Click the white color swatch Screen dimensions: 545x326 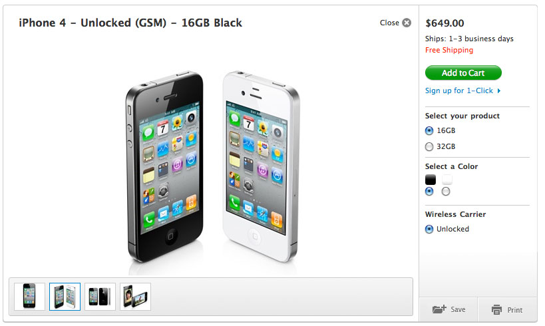point(447,180)
